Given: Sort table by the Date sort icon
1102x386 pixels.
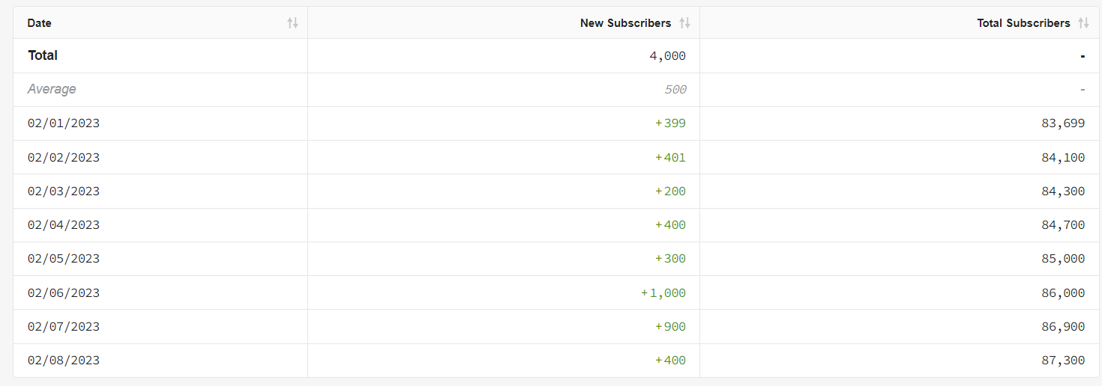Looking at the screenshot, I should pyautogui.click(x=292, y=23).
